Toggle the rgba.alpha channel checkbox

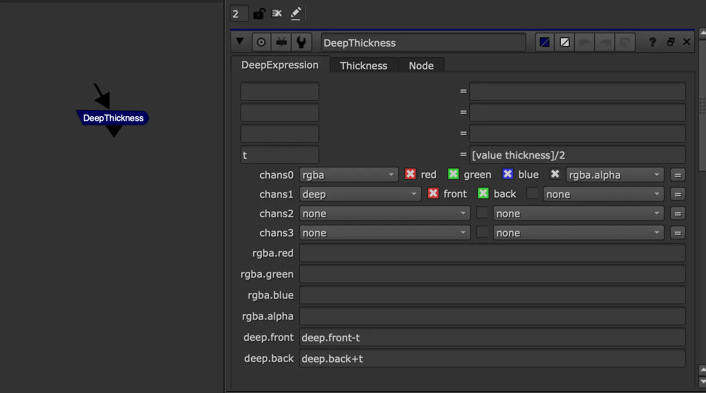(555, 174)
